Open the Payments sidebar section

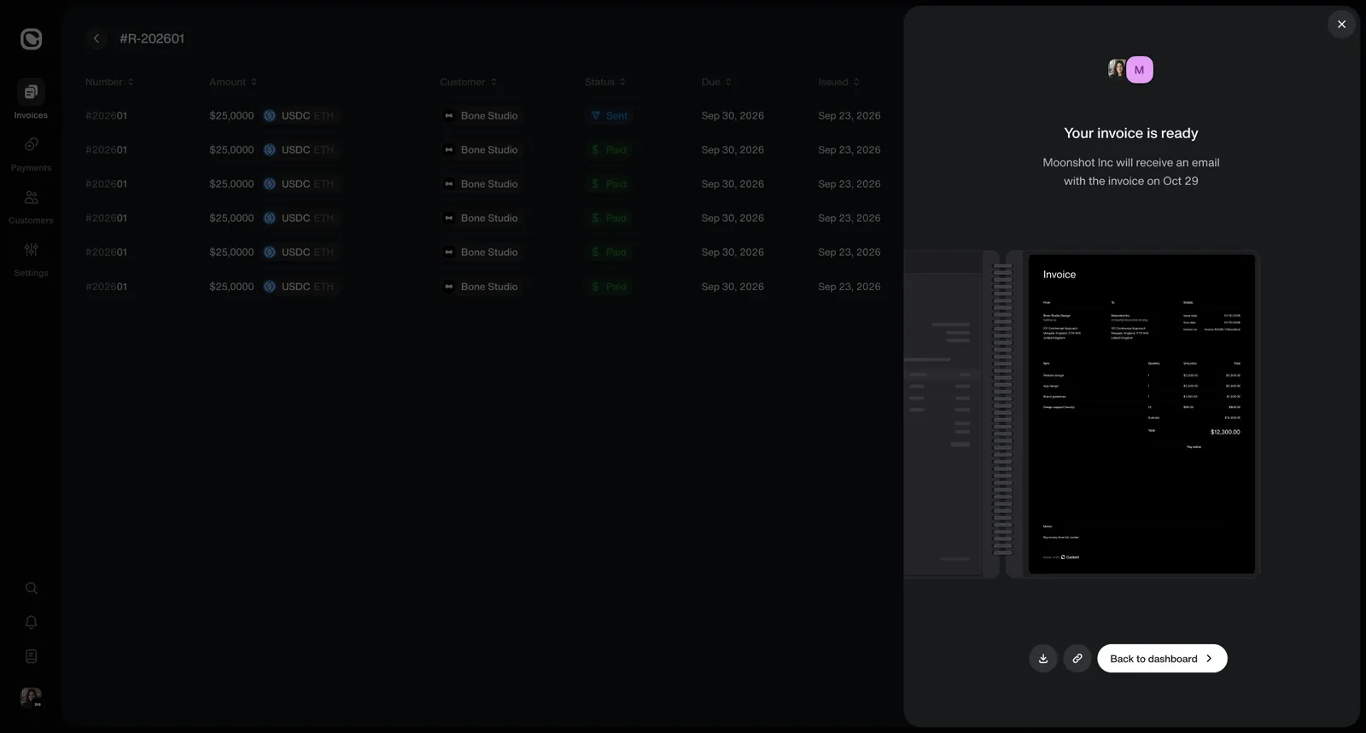pyautogui.click(x=31, y=153)
